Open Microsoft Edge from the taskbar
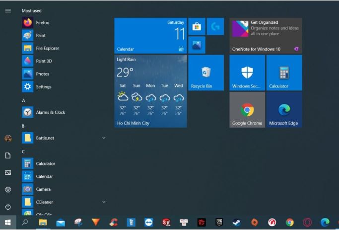This screenshot has height=230, width=339. [325, 222]
